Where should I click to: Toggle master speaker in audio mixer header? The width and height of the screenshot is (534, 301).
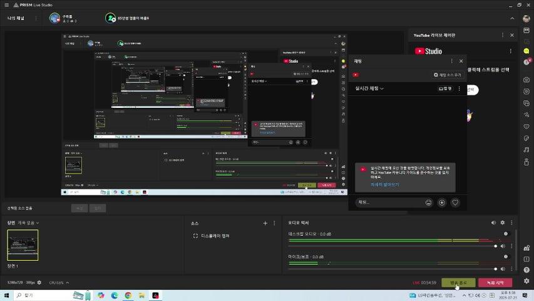493,223
